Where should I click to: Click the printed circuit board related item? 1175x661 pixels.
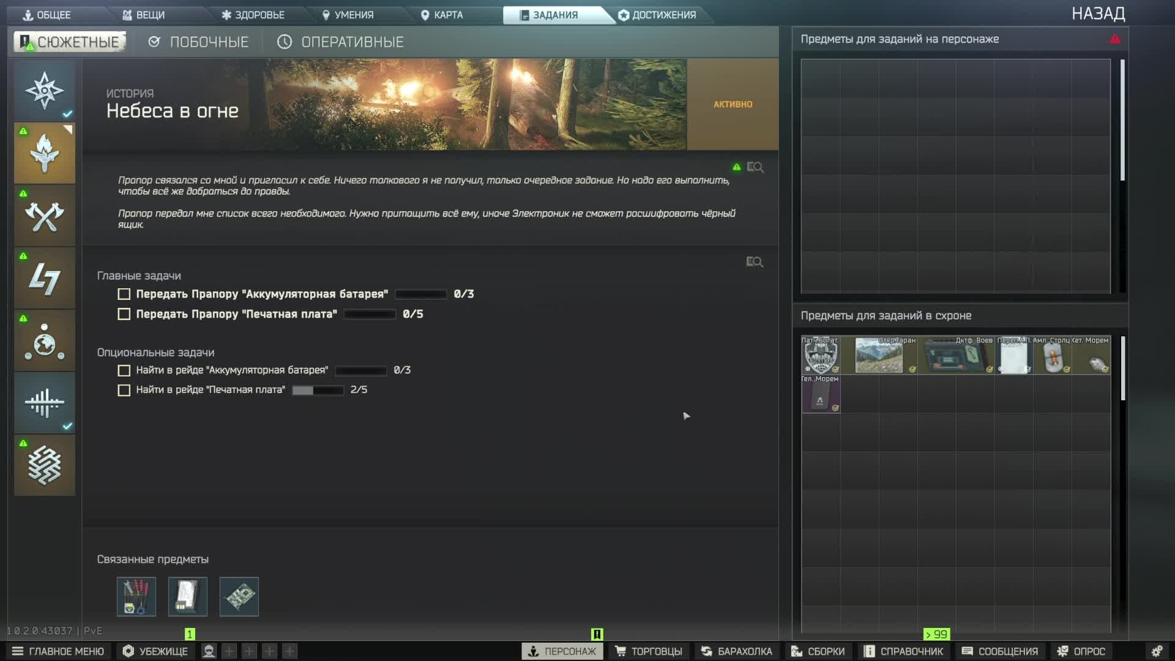(x=239, y=596)
